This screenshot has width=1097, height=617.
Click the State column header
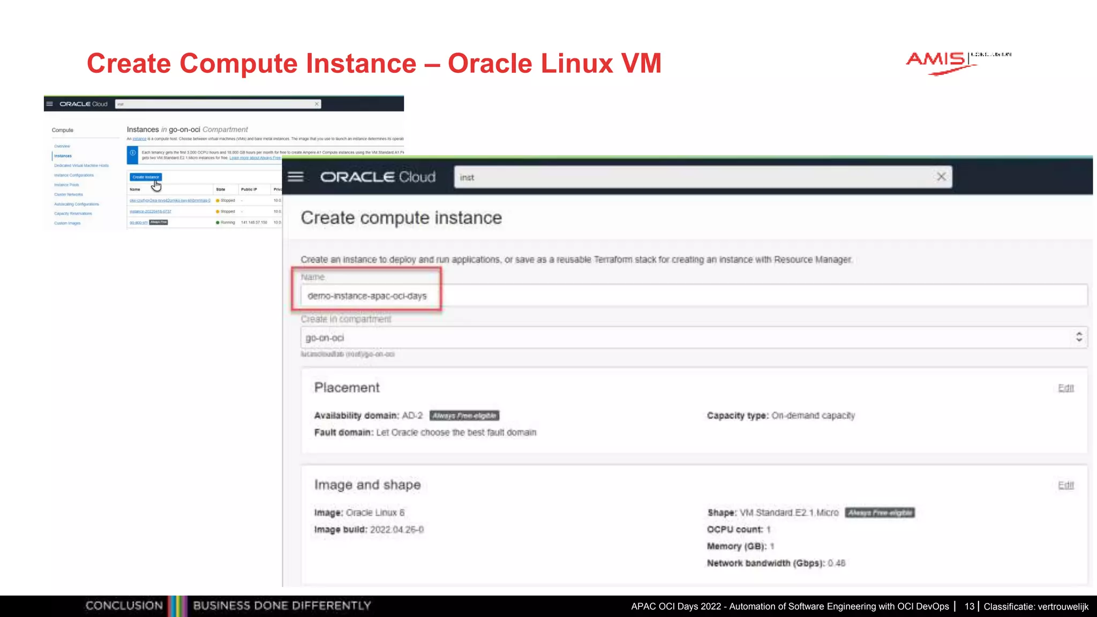(x=221, y=189)
